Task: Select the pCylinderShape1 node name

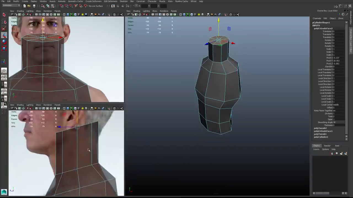Action: pos(321,23)
